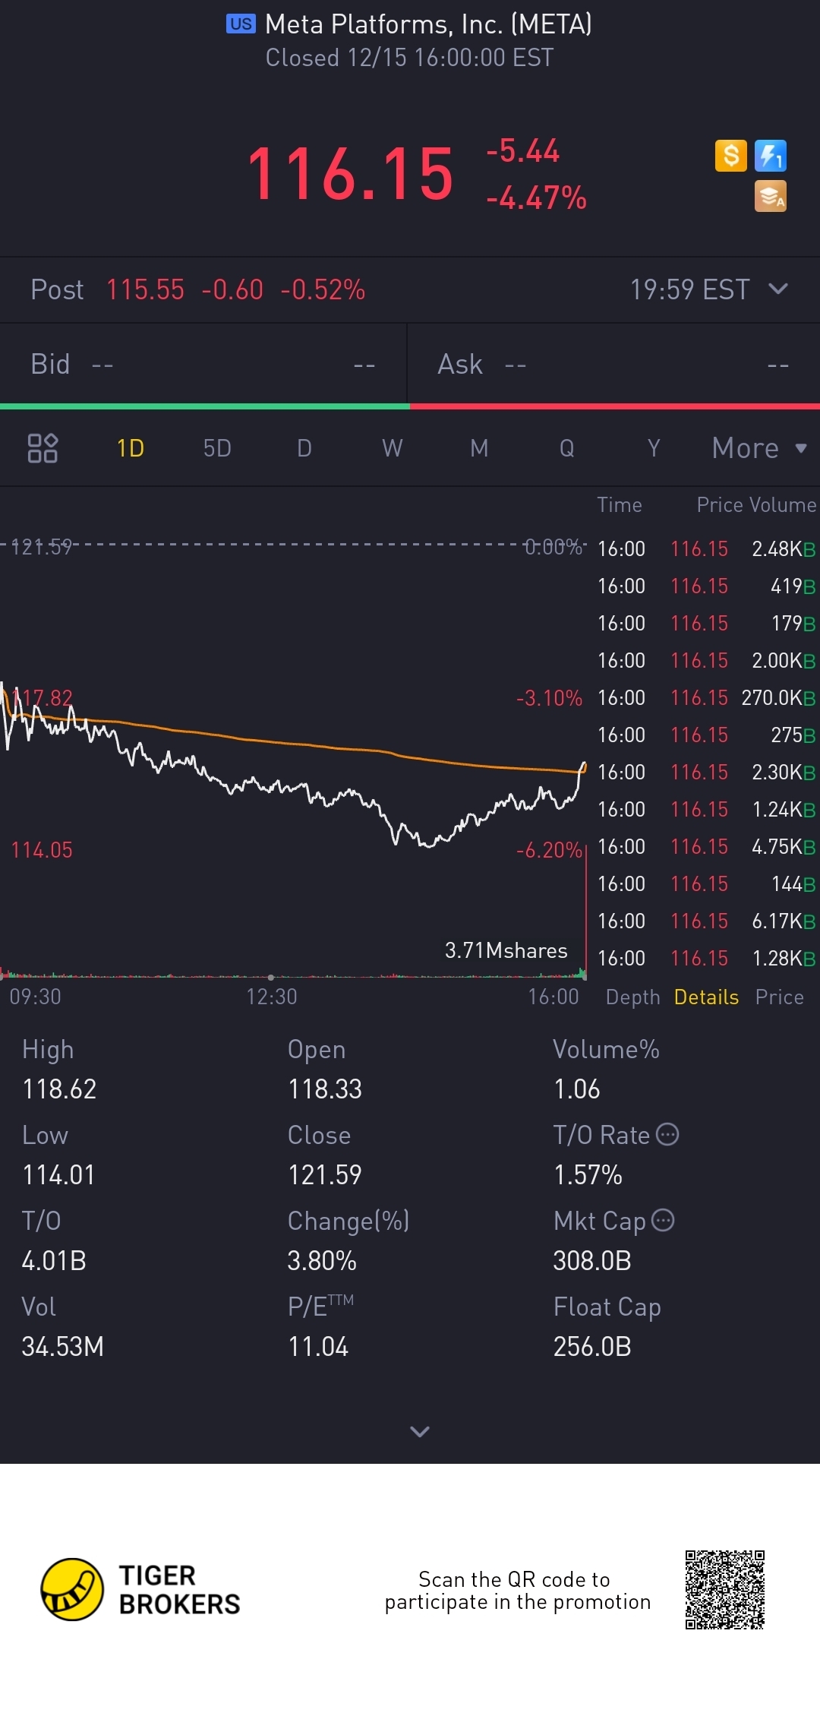Tap the T/O Rate value 1.57%
The image size is (820, 1716).
tap(588, 1174)
